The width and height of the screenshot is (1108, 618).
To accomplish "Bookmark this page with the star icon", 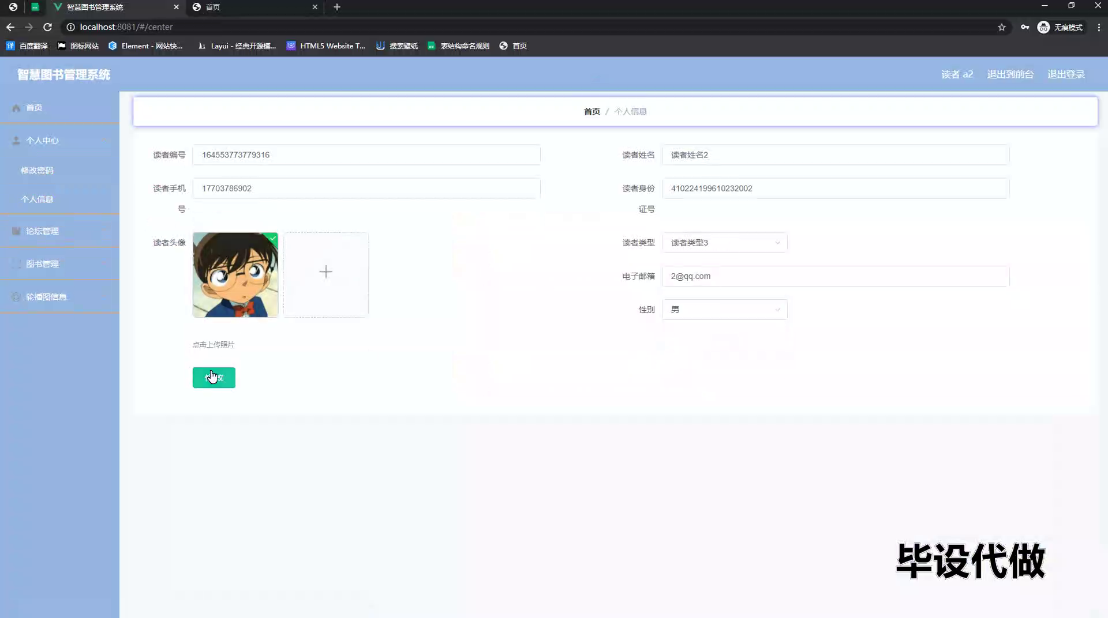I will [1002, 27].
